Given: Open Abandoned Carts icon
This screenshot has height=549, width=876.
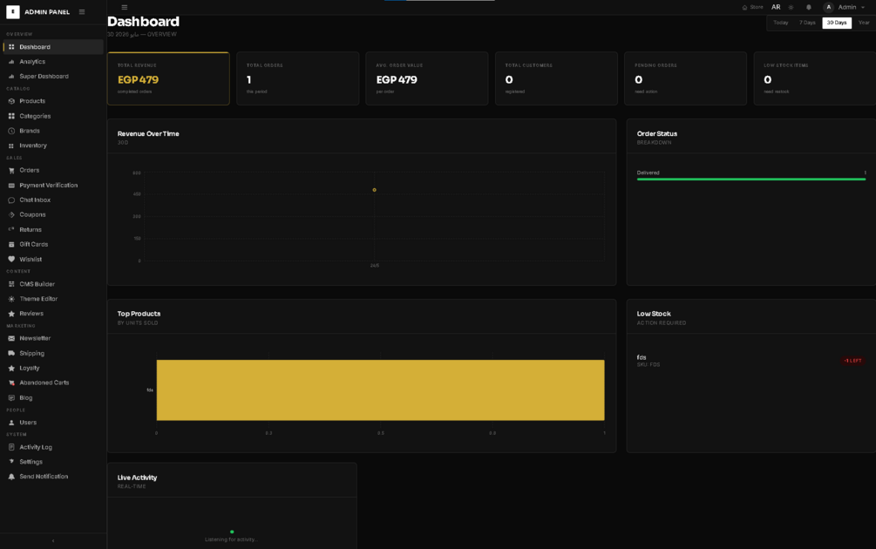Looking at the screenshot, I should (x=11, y=383).
